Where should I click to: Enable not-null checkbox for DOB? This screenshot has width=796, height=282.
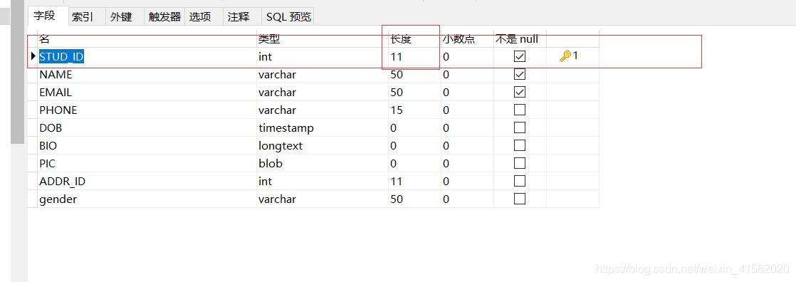[x=519, y=127]
